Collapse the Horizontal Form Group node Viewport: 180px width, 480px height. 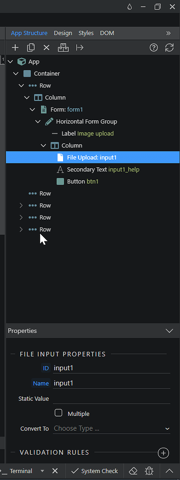coord(38,121)
